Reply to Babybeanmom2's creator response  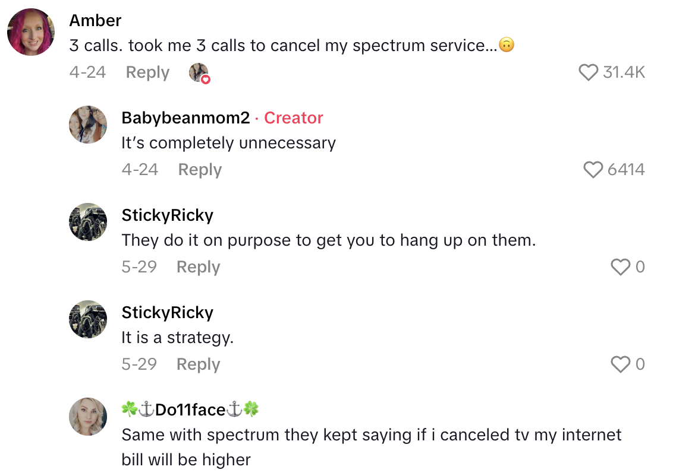coord(199,170)
